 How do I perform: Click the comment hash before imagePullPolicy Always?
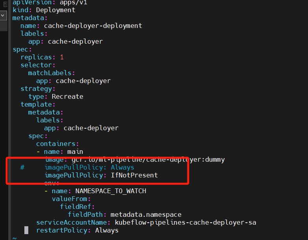pos(22,168)
